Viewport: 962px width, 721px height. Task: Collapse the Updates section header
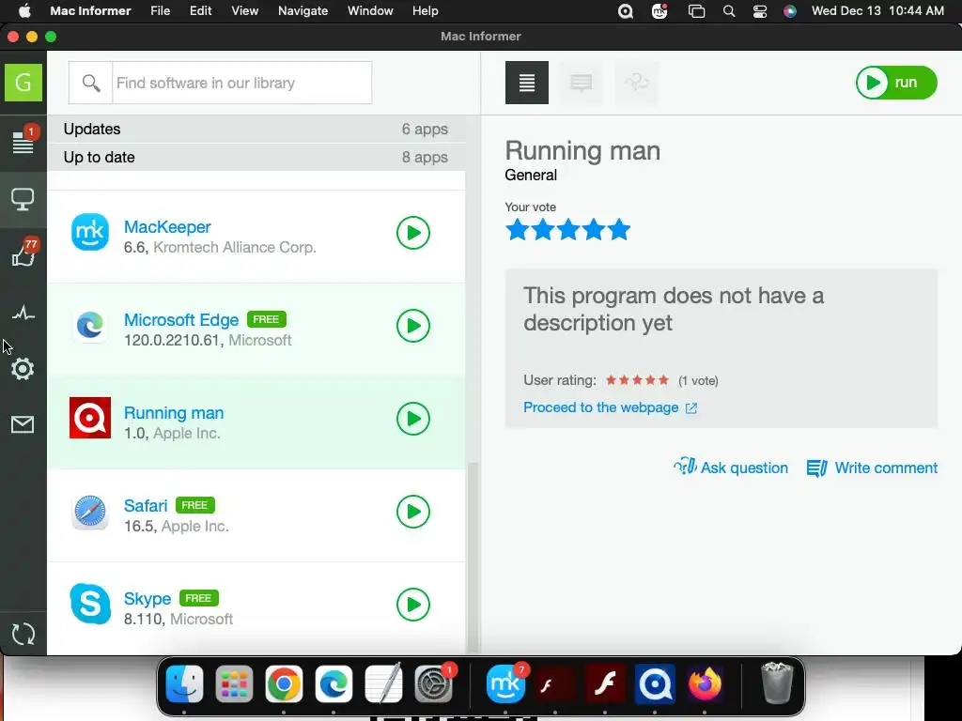coord(256,129)
